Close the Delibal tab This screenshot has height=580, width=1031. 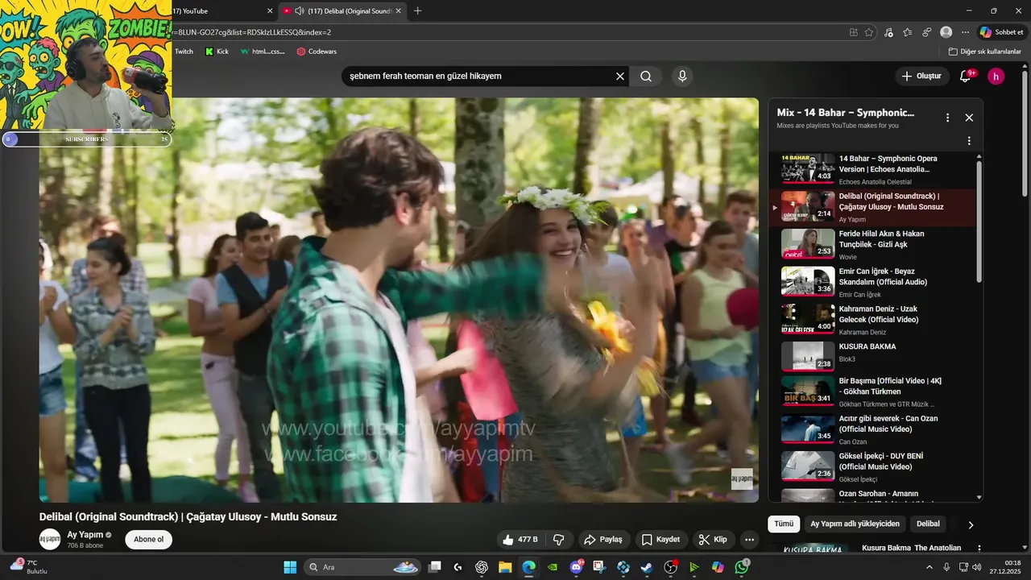click(399, 11)
